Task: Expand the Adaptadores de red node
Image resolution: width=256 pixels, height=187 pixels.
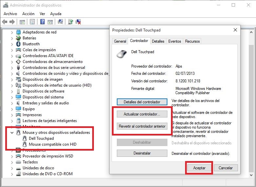Action: pyautogui.click(x=12, y=32)
